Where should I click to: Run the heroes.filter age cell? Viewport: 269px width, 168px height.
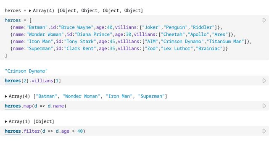[264, 131]
